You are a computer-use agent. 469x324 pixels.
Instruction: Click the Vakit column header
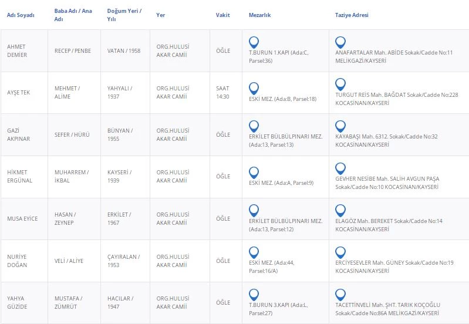click(222, 15)
